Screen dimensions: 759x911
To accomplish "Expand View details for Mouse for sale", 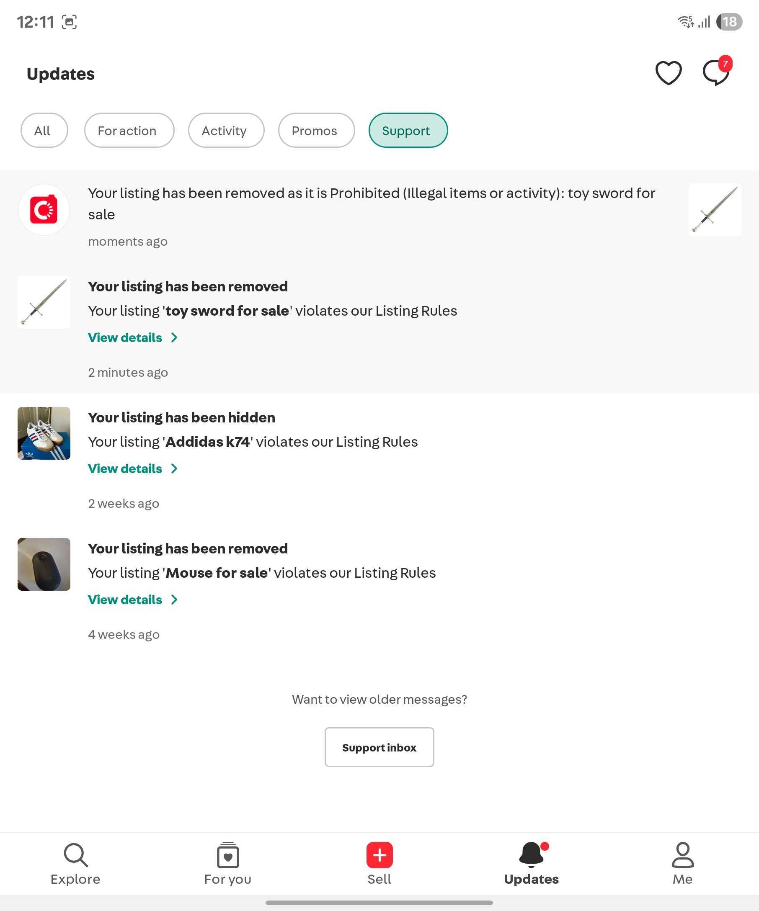I will (133, 600).
